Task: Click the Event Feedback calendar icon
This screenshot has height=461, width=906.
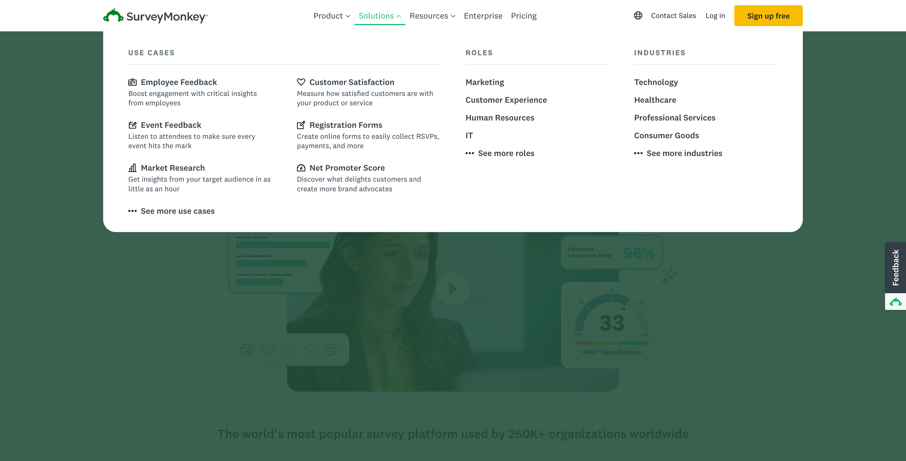Action: tap(132, 125)
